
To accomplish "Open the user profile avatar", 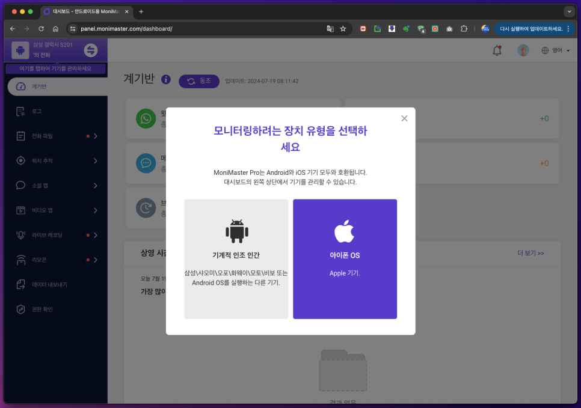I will click(523, 50).
